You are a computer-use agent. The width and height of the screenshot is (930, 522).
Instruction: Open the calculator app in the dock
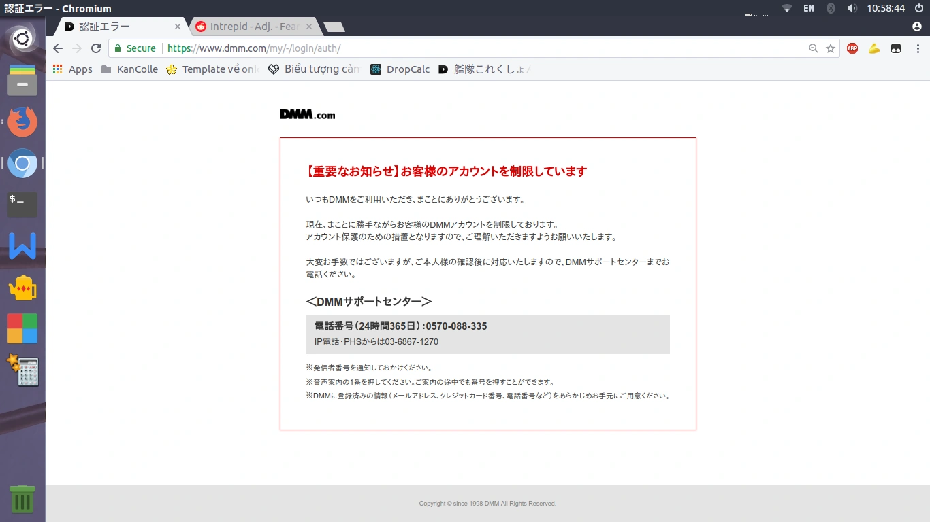22,370
